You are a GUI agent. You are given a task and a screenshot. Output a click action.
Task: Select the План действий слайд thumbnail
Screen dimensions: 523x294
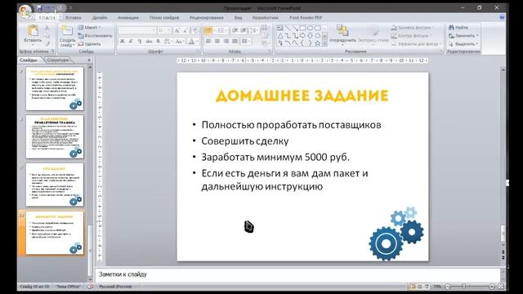pos(55,136)
